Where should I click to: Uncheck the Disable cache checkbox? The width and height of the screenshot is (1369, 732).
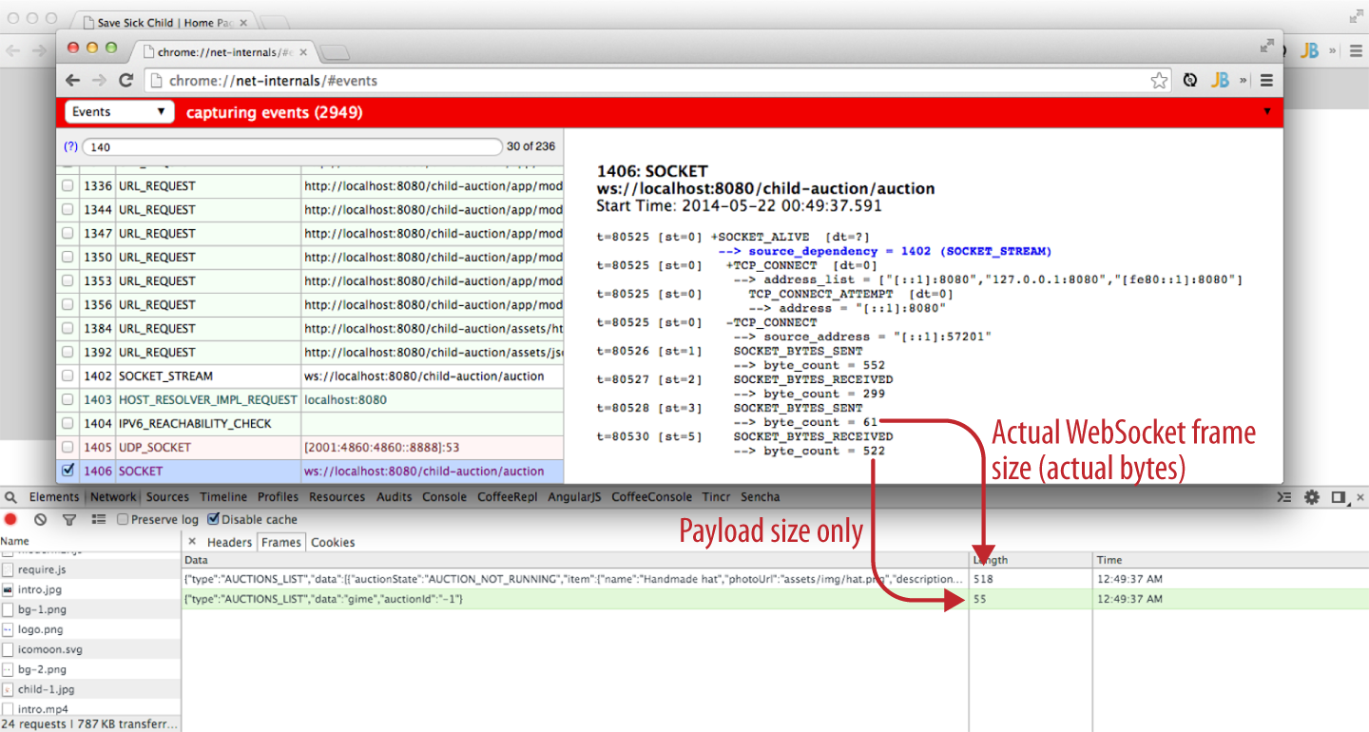tap(213, 520)
